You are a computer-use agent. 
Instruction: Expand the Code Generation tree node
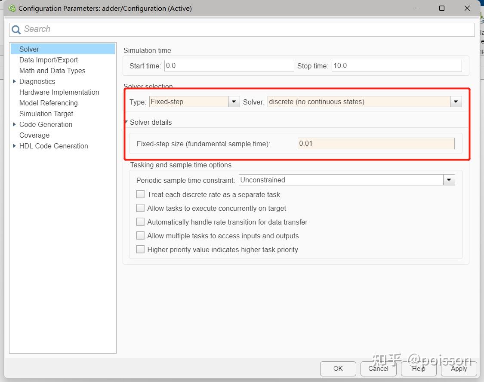point(15,124)
